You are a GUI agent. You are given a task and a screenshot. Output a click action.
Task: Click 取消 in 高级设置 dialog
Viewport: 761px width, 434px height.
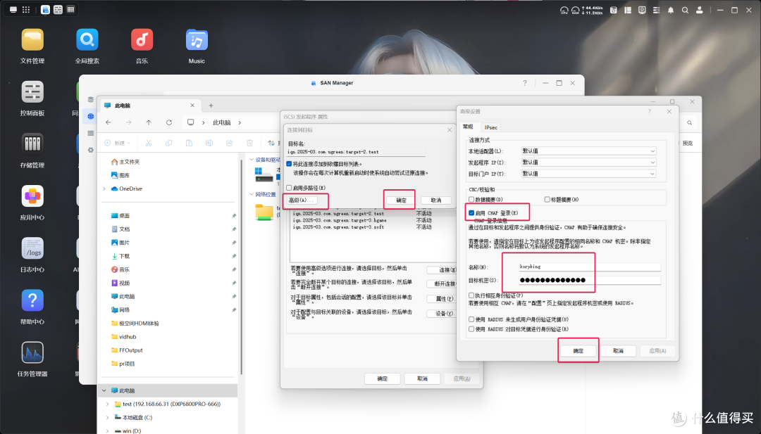tap(618, 351)
